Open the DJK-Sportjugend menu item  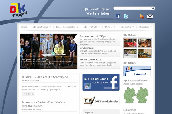point(40,27)
